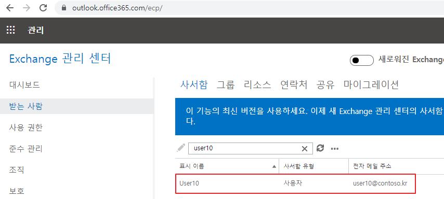Select the User10 display name cell
Image resolution: width=444 pixels, height=199 pixels.
pyautogui.click(x=189, y=183)
